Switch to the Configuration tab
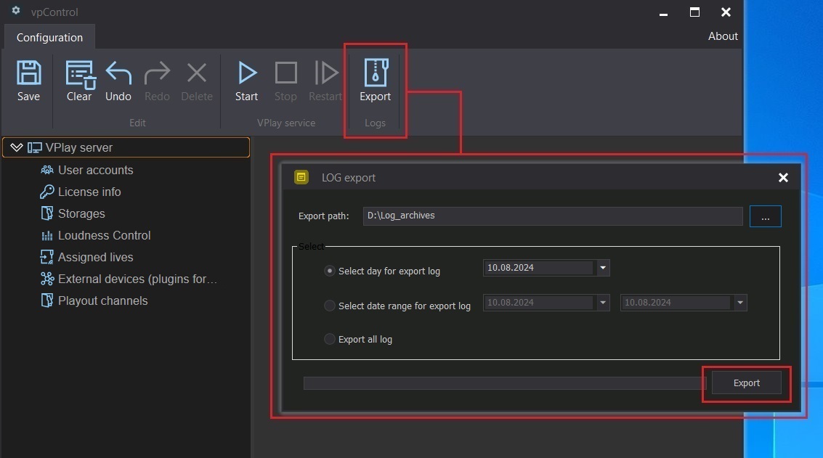The height and width of the screenshot is (458, 823). tap(49, 37)
